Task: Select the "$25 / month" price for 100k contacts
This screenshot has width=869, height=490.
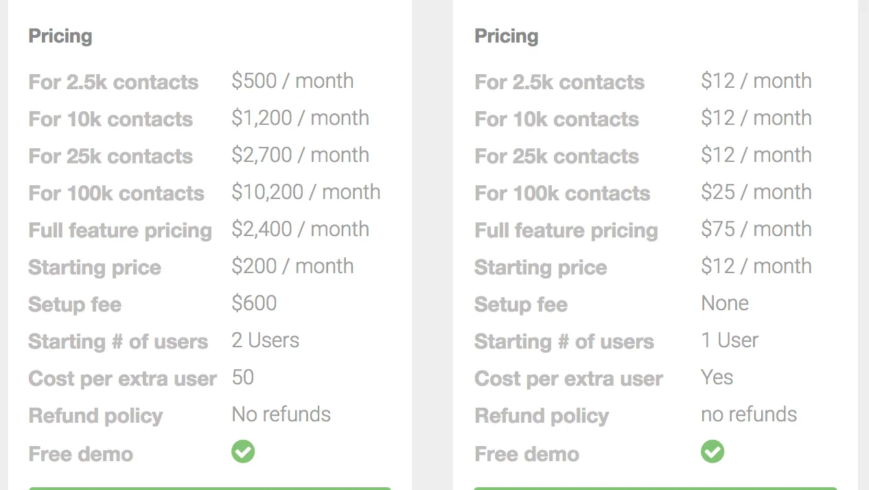Action: click(756, 192)
